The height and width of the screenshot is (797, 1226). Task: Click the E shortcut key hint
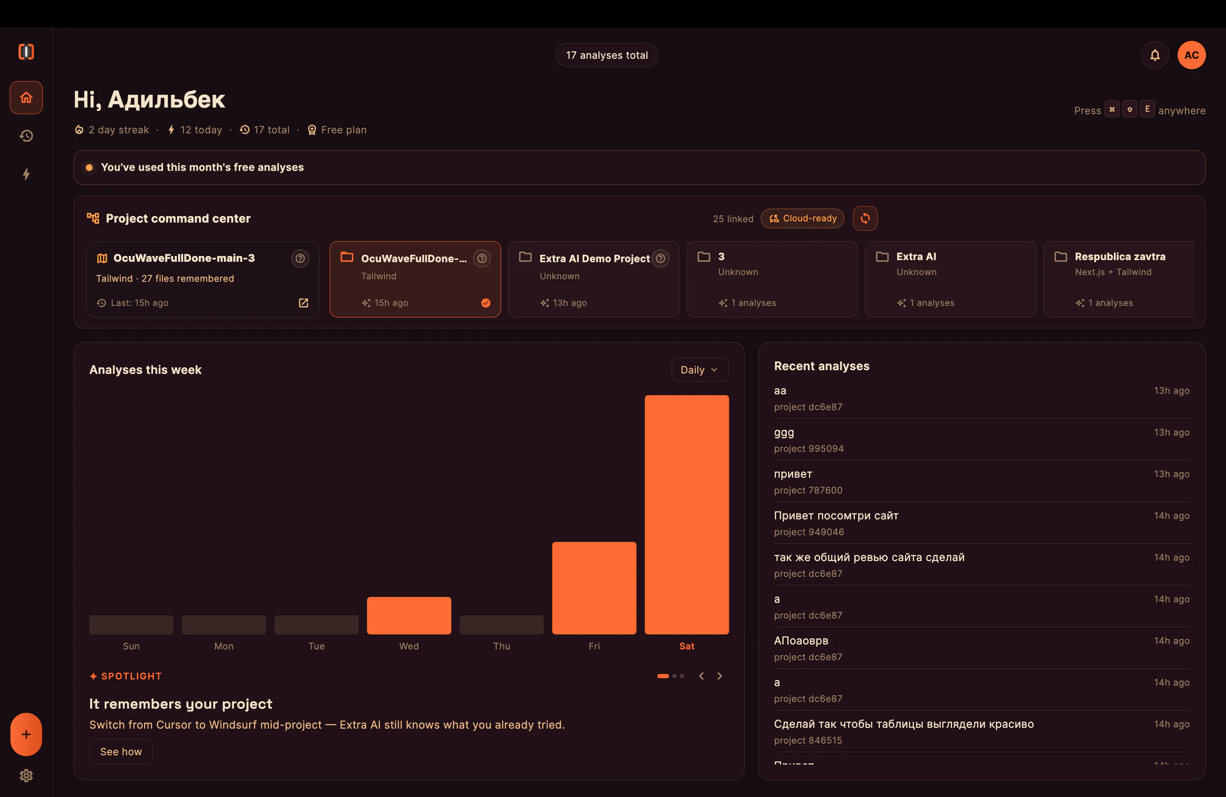coord(1147,109)
